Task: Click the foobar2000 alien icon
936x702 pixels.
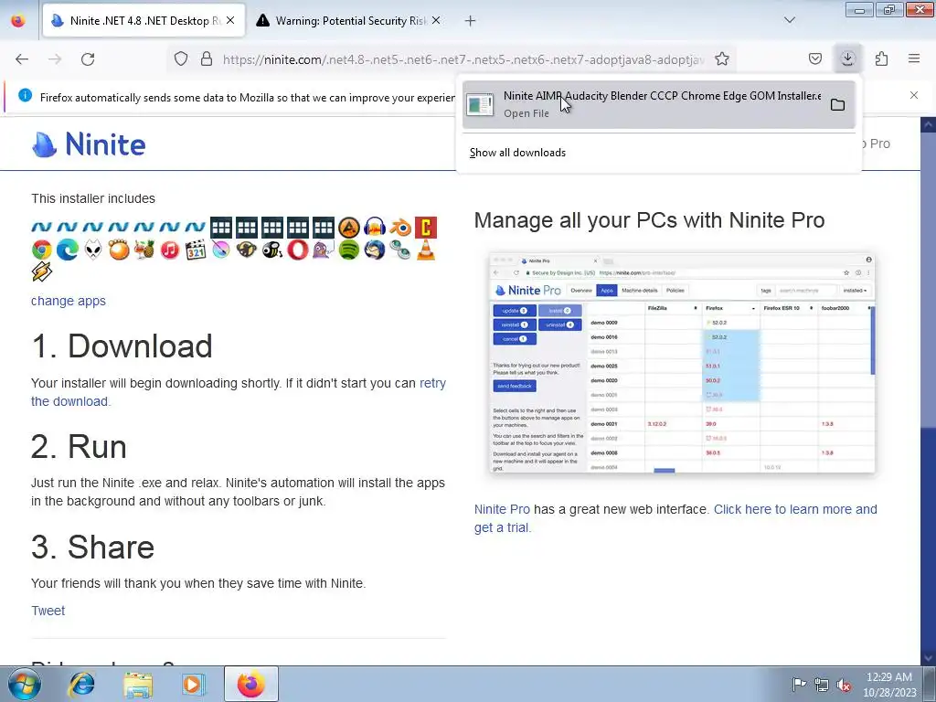Action: tap(93, 250)
